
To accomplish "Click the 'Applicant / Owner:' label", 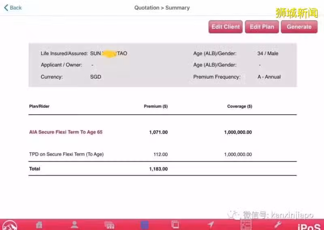I will click(62, 65).
